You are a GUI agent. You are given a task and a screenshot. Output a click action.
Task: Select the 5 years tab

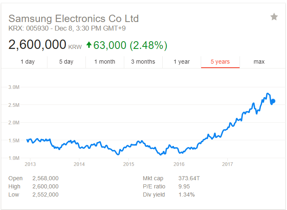pos(220,62)
